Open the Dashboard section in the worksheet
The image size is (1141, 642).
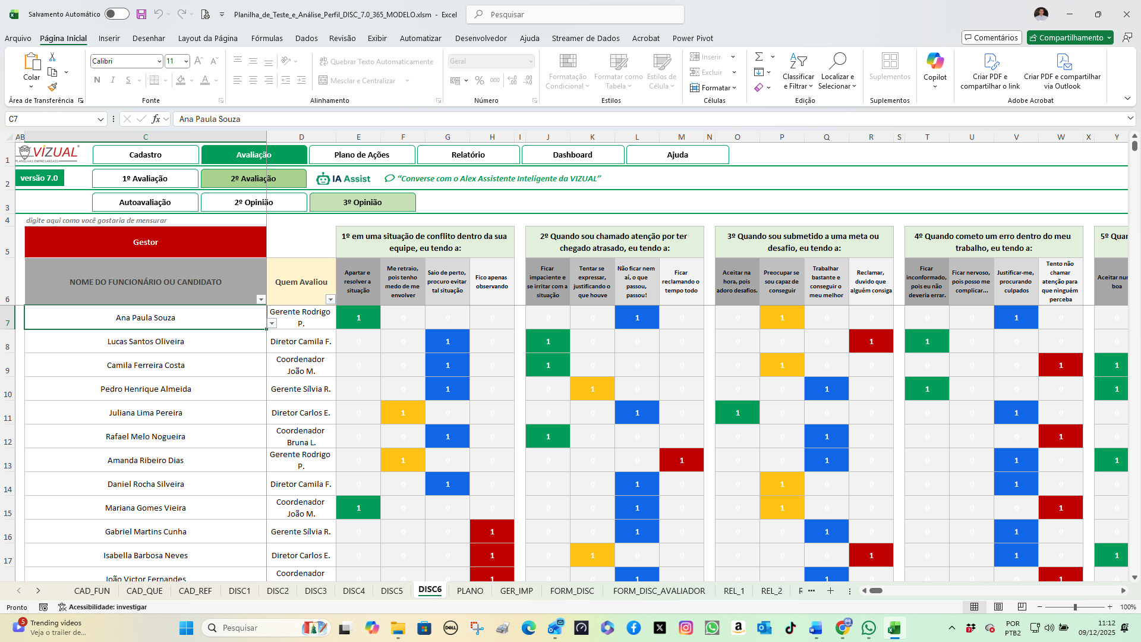pyautogui.click(x=572, y=155)
